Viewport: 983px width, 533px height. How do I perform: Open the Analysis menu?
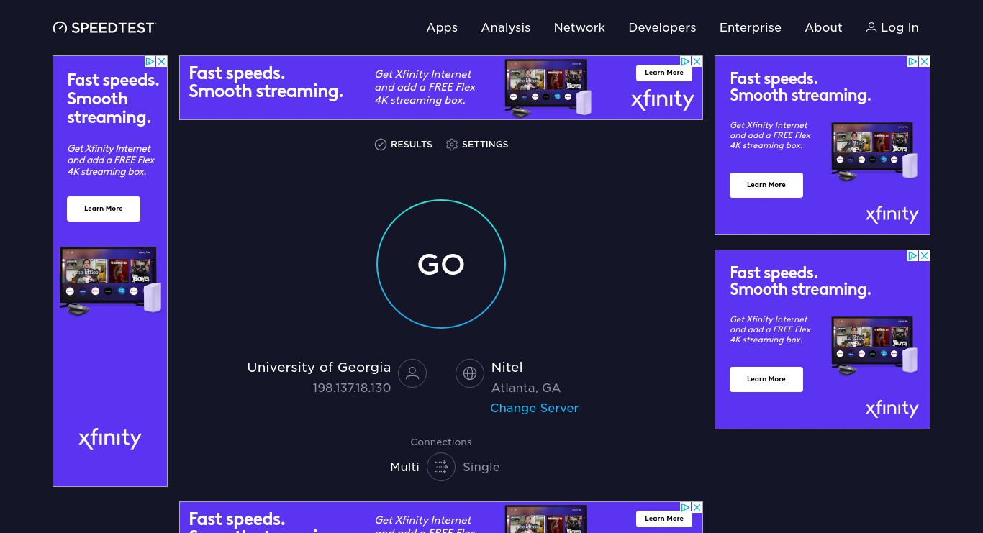(506, 27)
